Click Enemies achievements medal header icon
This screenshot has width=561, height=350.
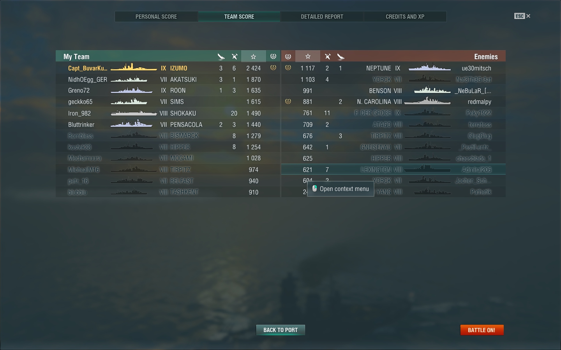point(288,56)
